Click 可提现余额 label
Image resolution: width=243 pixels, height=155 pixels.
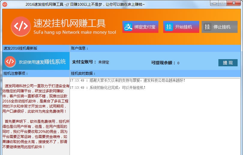(x=163, y=63)
